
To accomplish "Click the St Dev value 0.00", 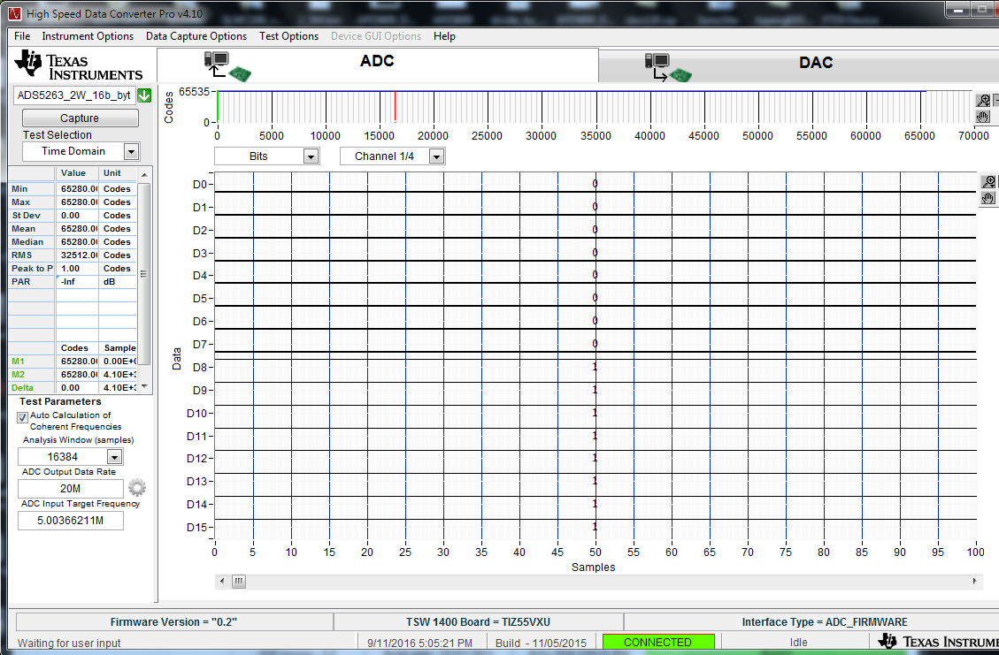I will tap(78, 216).
